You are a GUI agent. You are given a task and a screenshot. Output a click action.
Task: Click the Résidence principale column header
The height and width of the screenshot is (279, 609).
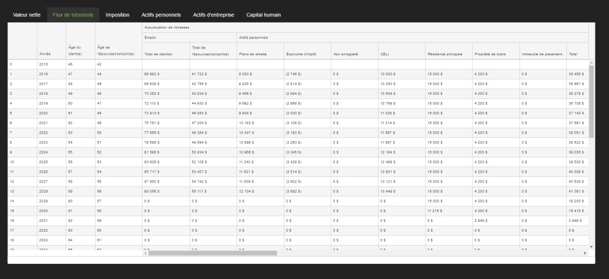tap(449, 50)
